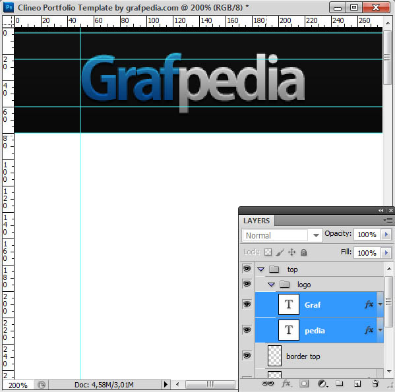The image size is (395, 392).
Task: Hide the border top layer
Action: (247, 356)
